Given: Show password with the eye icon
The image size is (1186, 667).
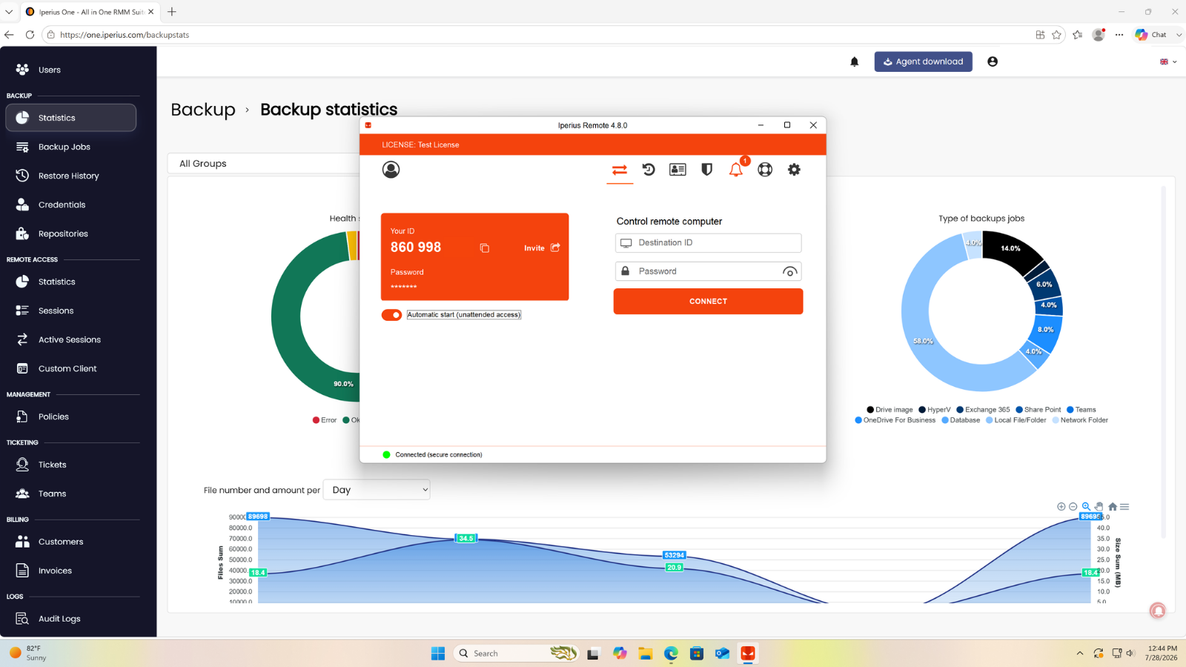Looking at the screenshot, I should click(790, 271).
